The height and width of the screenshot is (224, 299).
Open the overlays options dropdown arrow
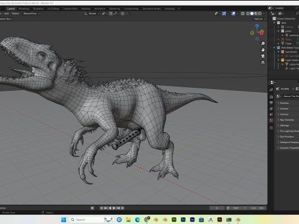[x=237, y=14]
